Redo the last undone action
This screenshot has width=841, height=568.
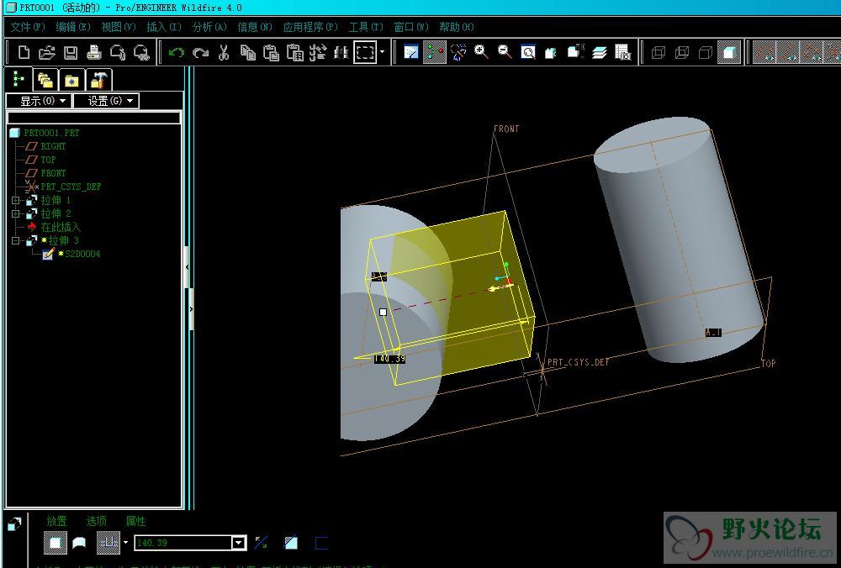(200, 52)
